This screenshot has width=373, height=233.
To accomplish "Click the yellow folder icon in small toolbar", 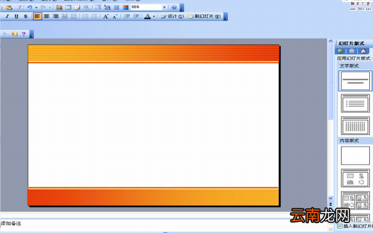I will click(x=14, y=34).
